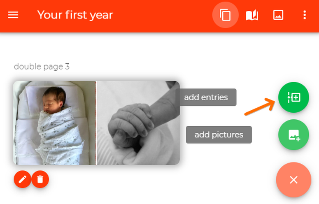Viewport: 319px width, 204px height.
Task: Switch to the double pages overview icon
Action: pos(225,15)
